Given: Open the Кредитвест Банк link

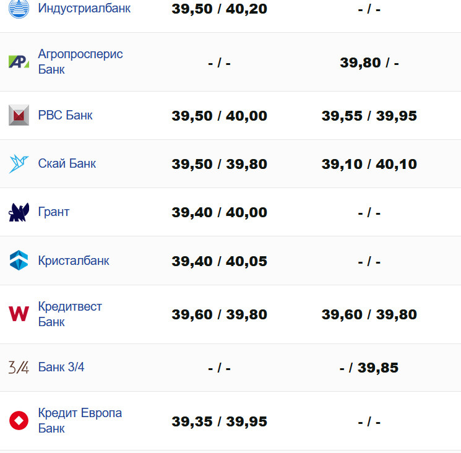Looking at the screenshot, I should coord(70,314).
